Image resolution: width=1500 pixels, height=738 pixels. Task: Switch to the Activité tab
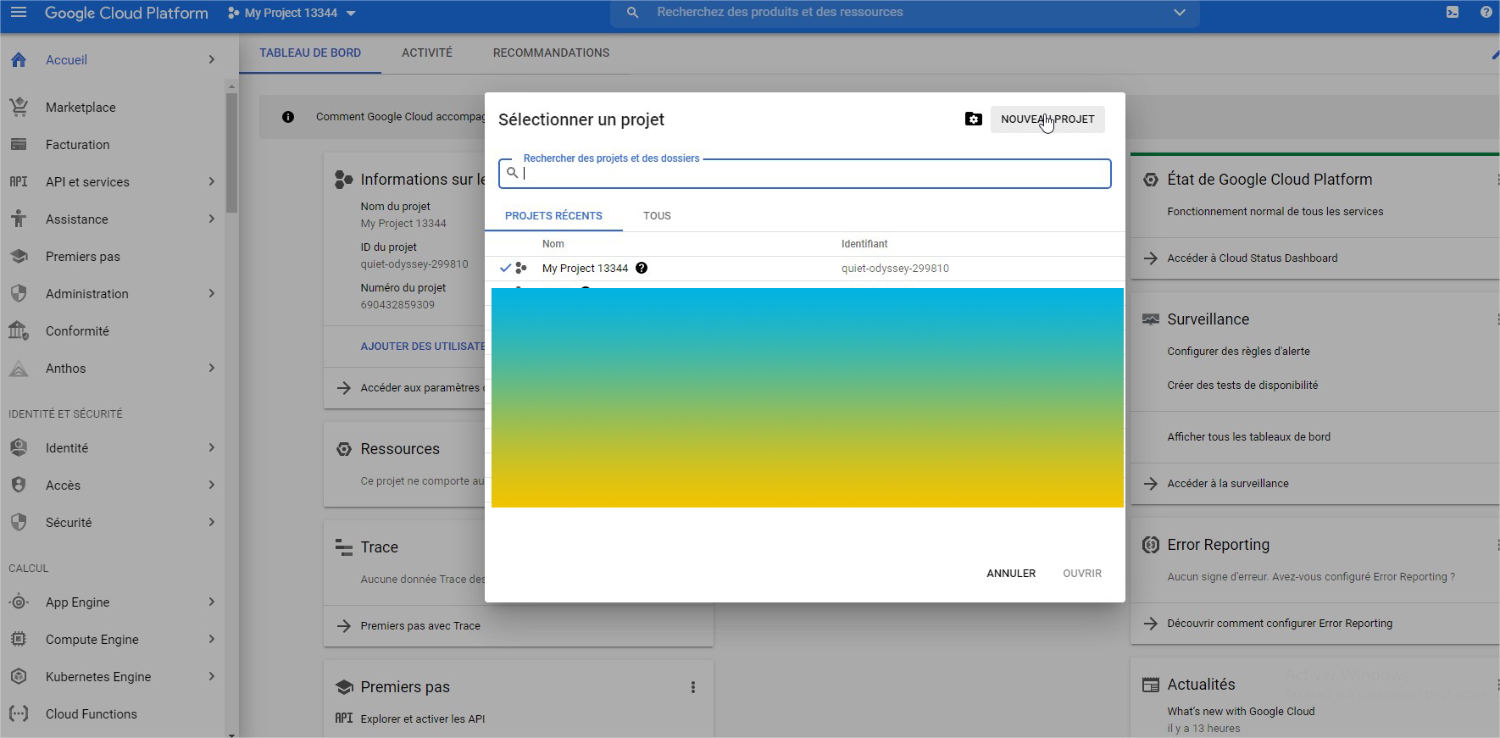point(427,53)
